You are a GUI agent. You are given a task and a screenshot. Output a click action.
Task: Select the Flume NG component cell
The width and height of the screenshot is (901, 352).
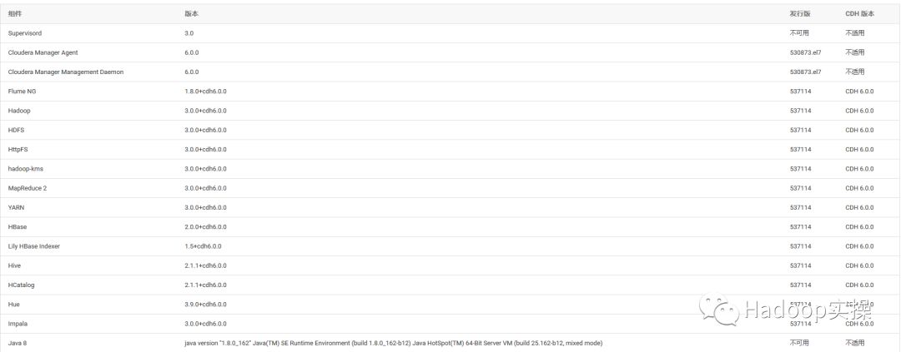coord(23,92)
